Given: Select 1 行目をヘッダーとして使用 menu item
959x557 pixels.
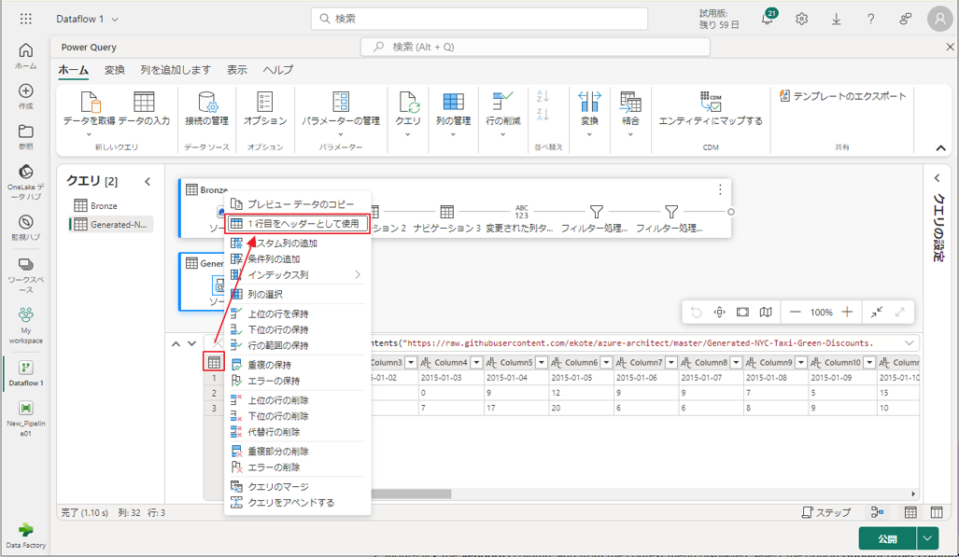Looking at the screenshot, I should point(297,224).
